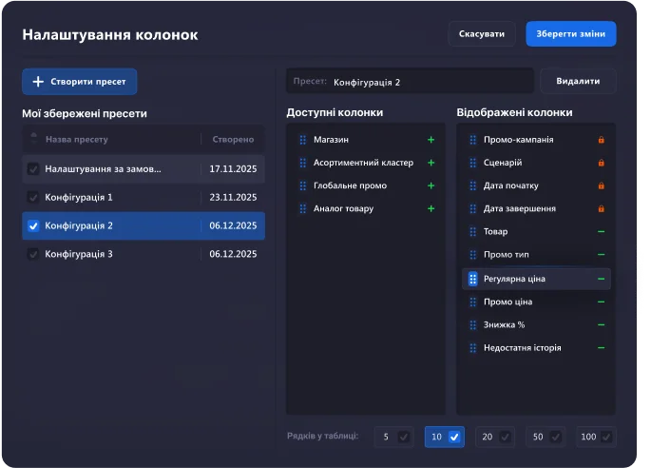This screenshot has height=468, width=651.
Task: Click the plus icon next to Магазин
Action: [431, 140]
